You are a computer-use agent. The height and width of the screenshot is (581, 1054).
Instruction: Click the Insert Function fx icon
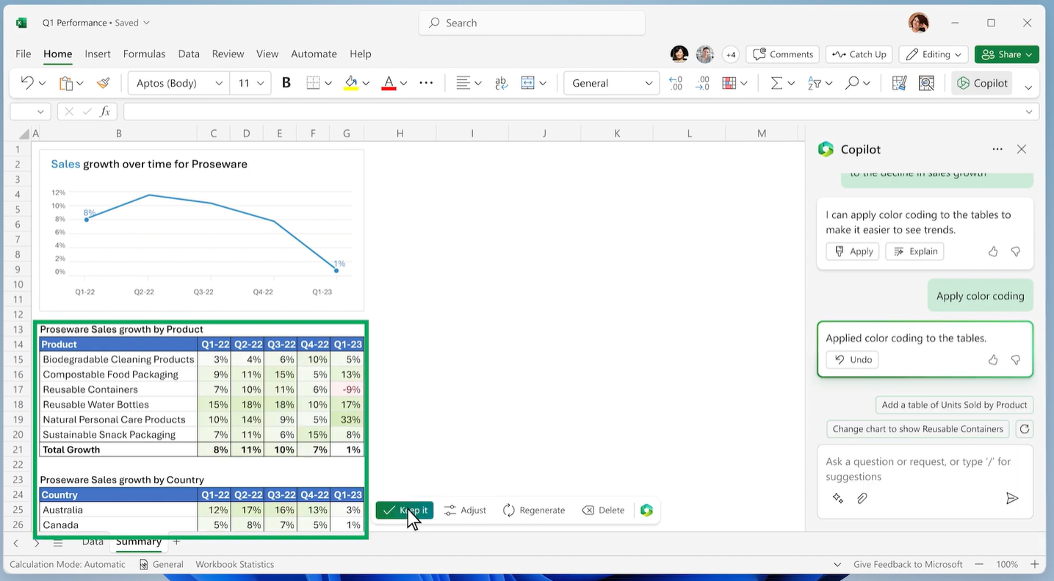point(105,112)
